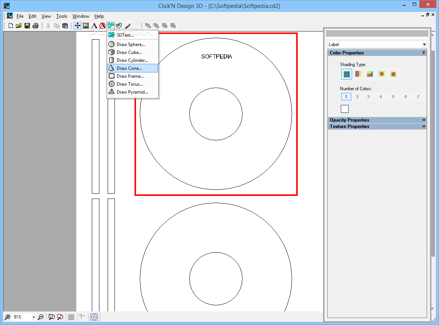Expand the Texture Properties section

(x=424, y=126)
